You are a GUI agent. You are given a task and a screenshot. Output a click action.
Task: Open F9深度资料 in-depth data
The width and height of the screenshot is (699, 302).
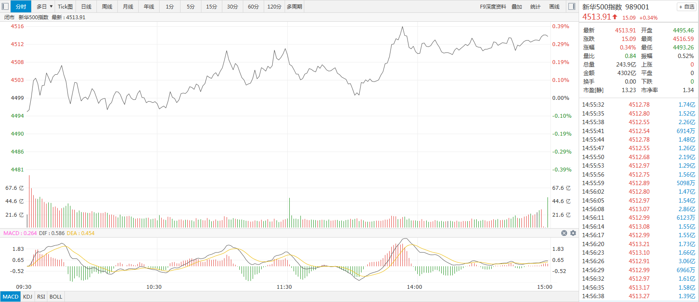coord(493,6)
